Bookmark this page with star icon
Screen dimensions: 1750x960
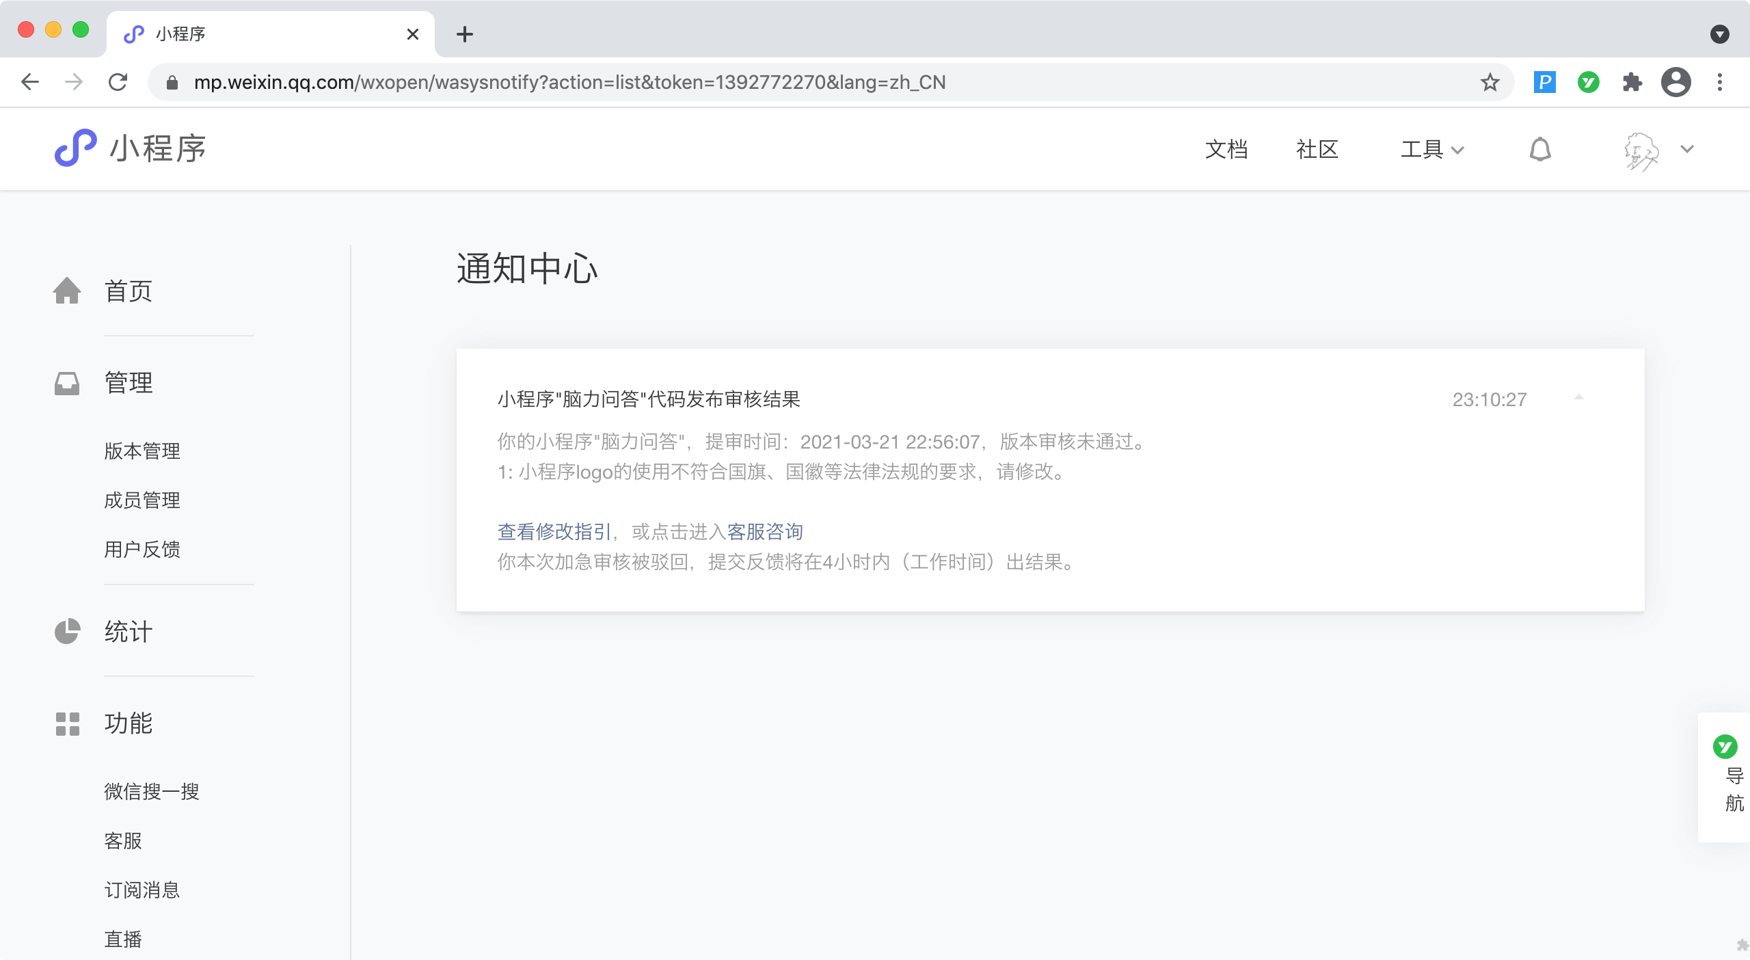coord(1490,83)
